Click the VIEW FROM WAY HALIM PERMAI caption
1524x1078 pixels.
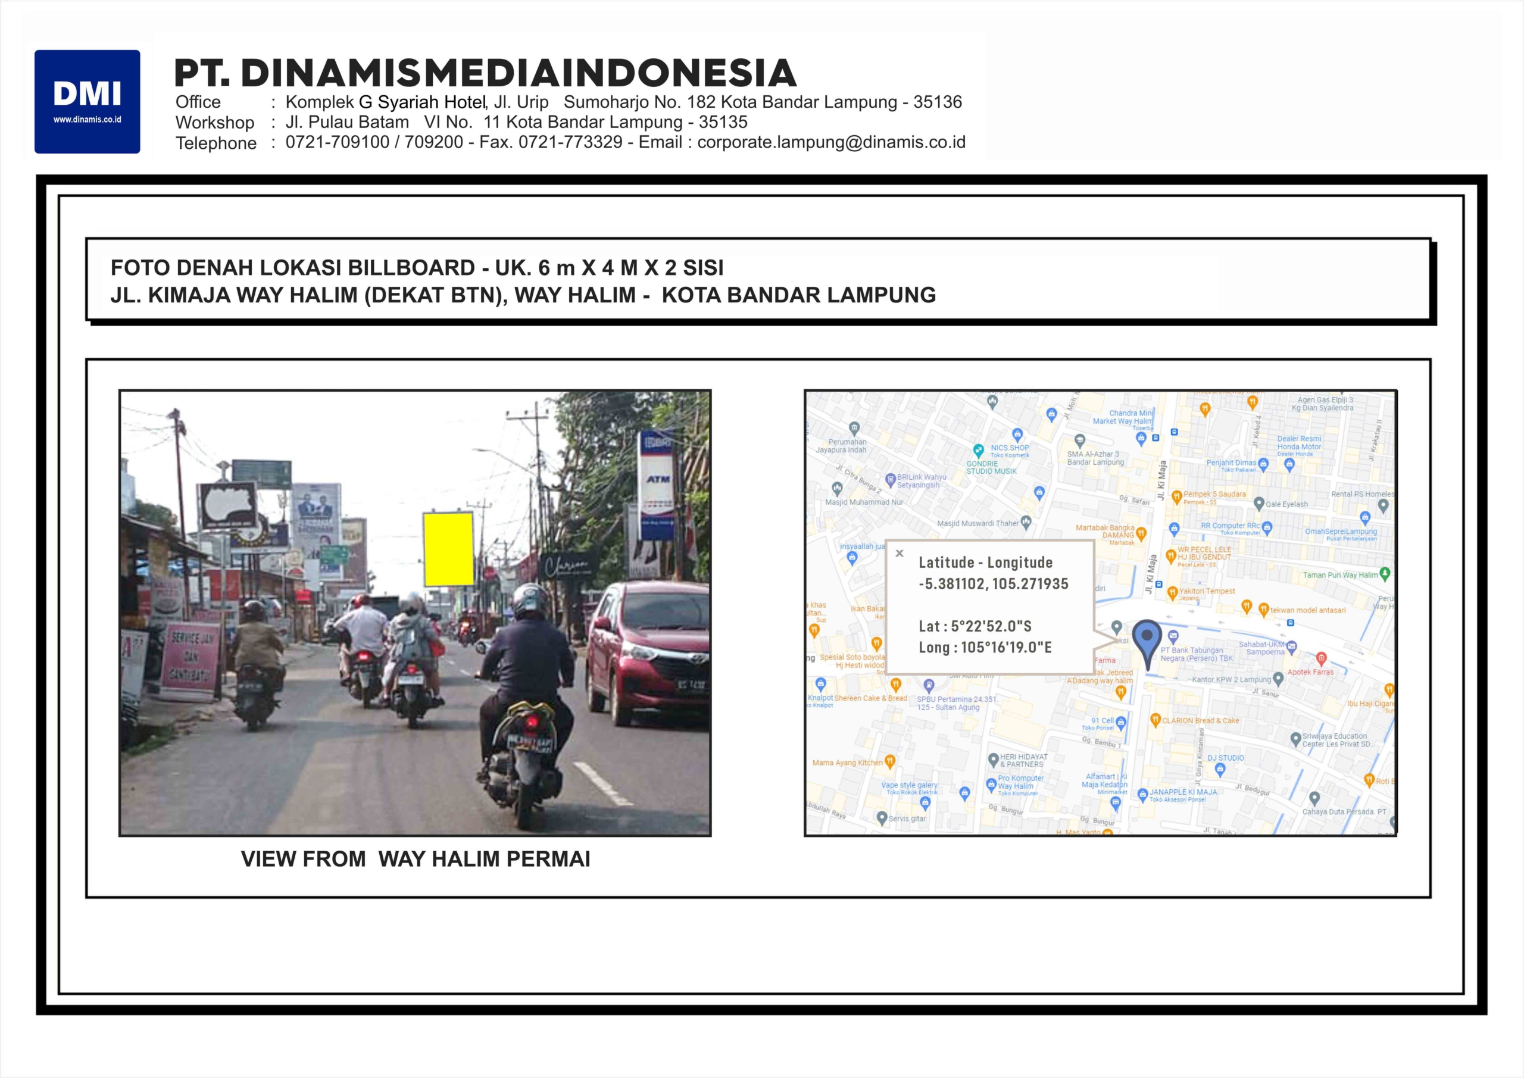[x=416, y=859]
